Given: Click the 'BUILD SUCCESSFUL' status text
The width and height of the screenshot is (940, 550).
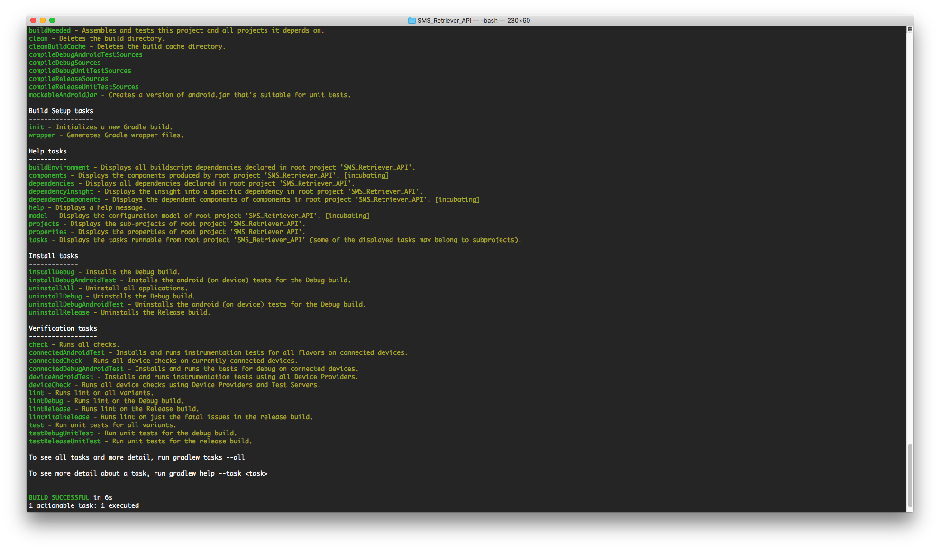Looking at the screenshot, I should [x=59, y=497].
